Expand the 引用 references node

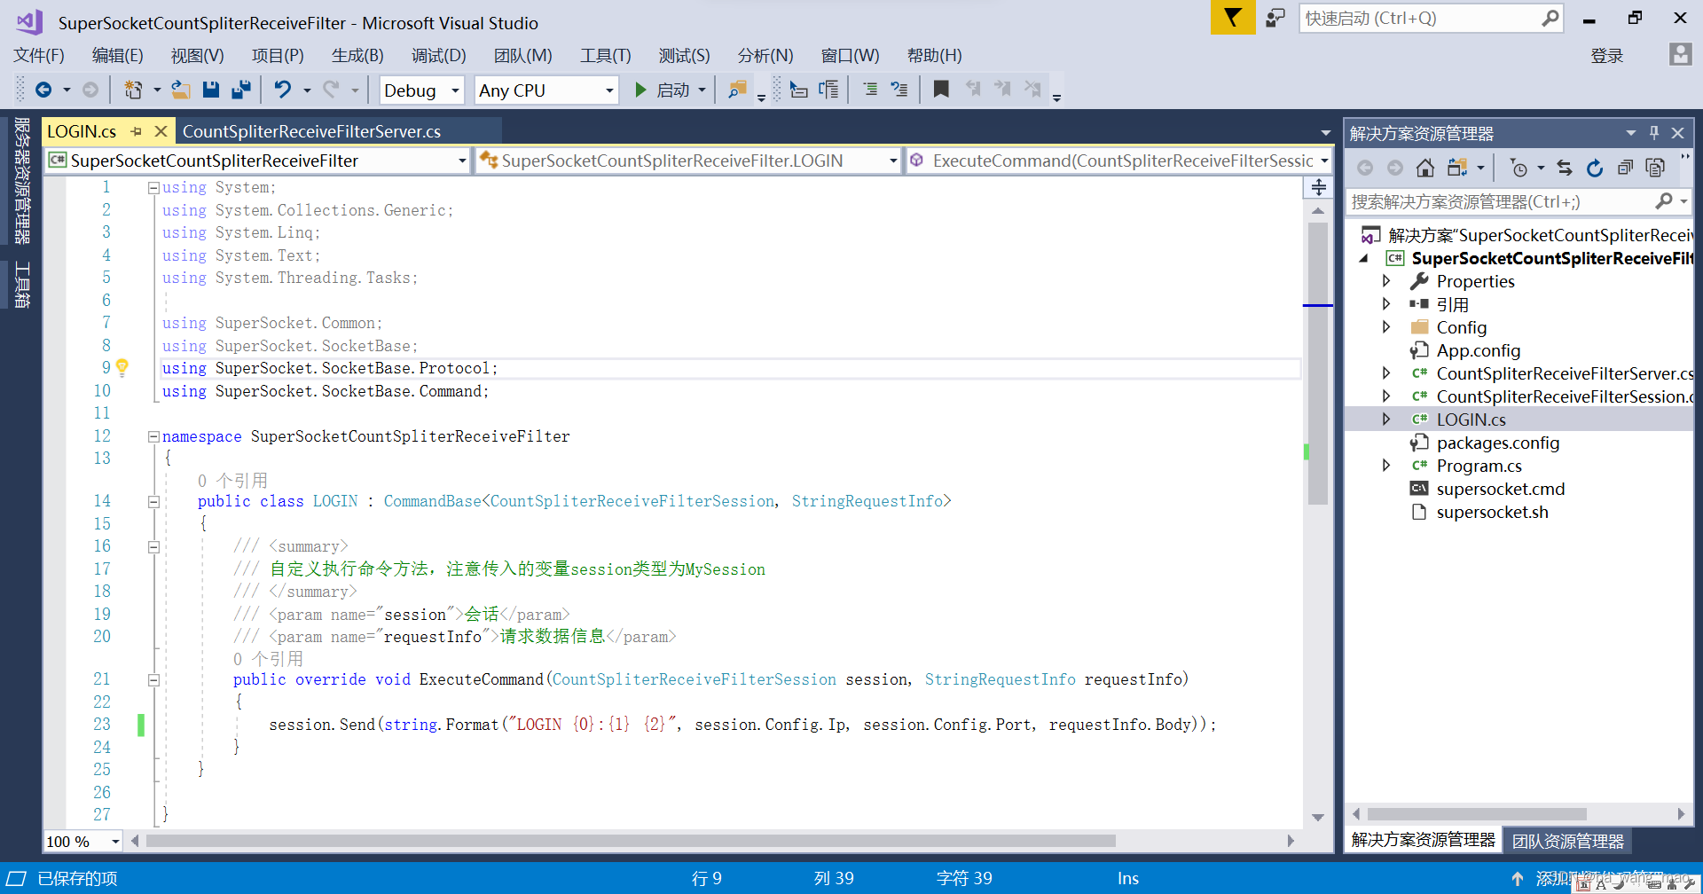1386,304
